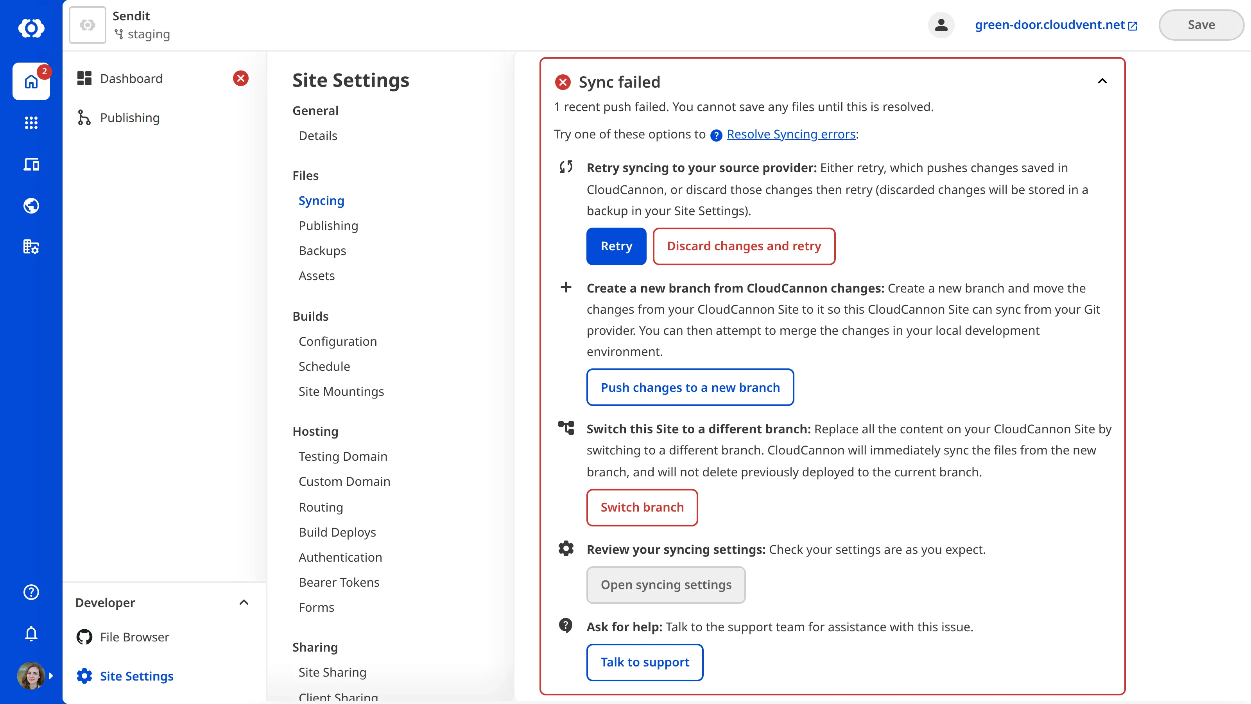The height and width of the screenshot is (704, 1251).
Task: Open Resolve Syncing errors link
Action: [791, 134]
